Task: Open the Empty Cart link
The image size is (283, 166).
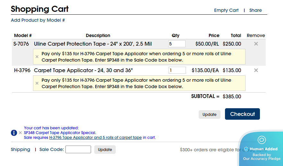Action: (x=226, y=10)
